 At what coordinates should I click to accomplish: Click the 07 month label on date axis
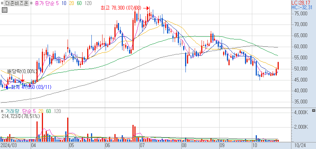[x=142, y=145]
